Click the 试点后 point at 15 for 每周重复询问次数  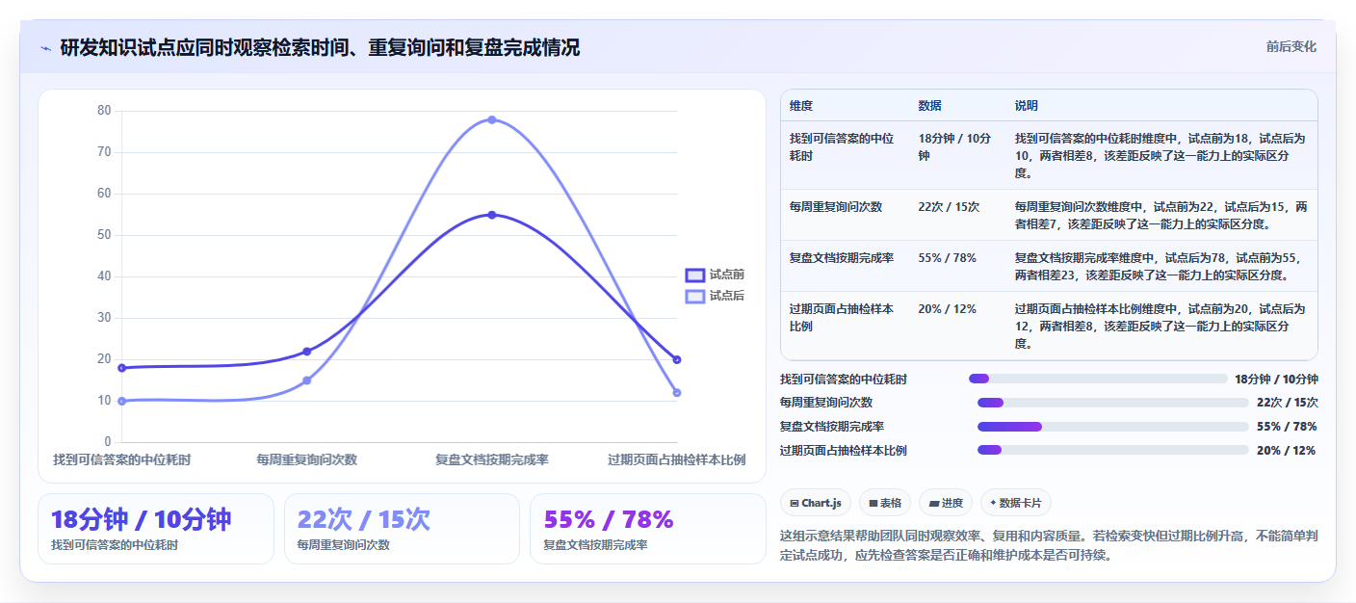[306, 380]
